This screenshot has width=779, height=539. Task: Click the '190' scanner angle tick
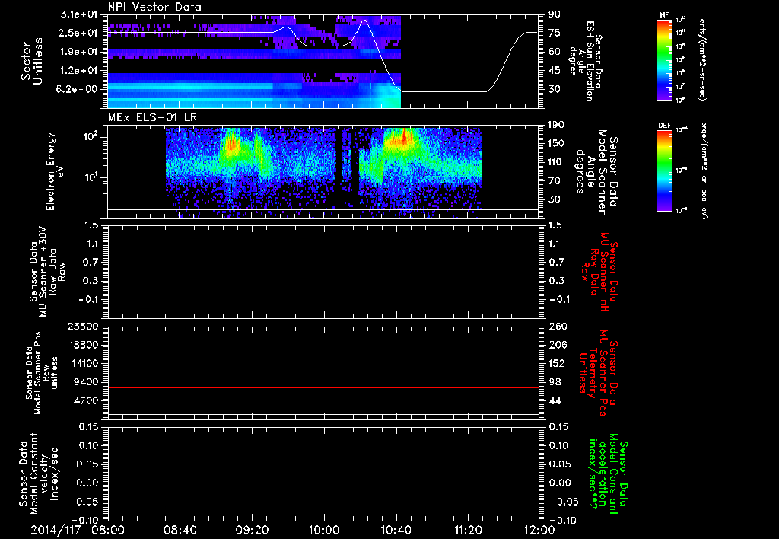[557, 125]
